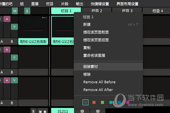The image size is (170, 113).
Task: Toggle V video on second layer
Action: [x=14, y=57]
